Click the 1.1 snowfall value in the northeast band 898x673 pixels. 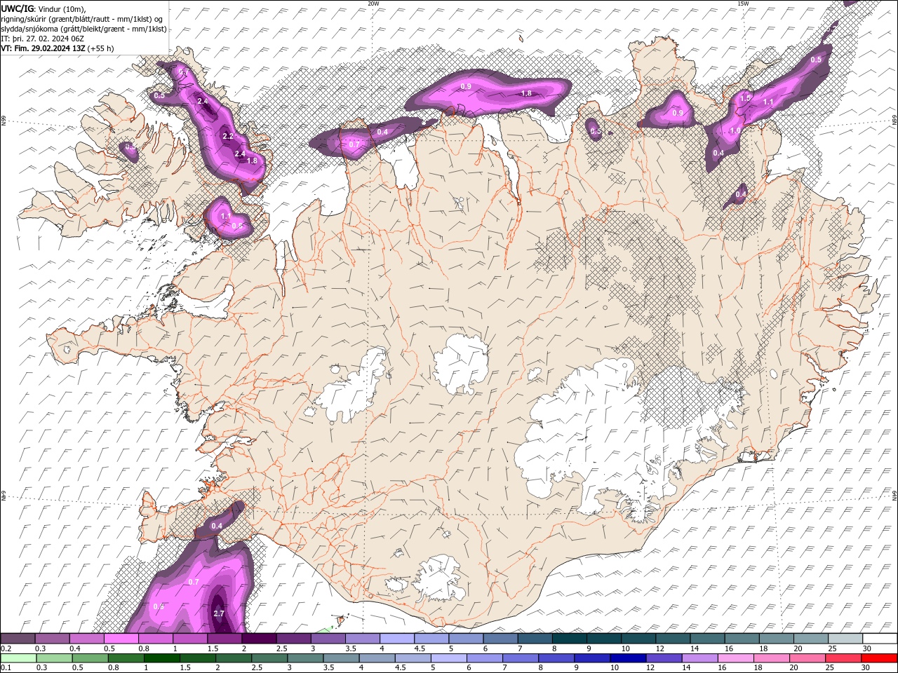tap(768, 102)
